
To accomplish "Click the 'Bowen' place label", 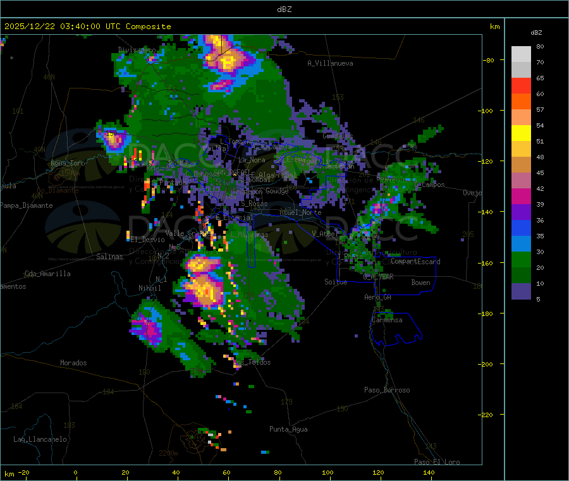I will 420,283.
